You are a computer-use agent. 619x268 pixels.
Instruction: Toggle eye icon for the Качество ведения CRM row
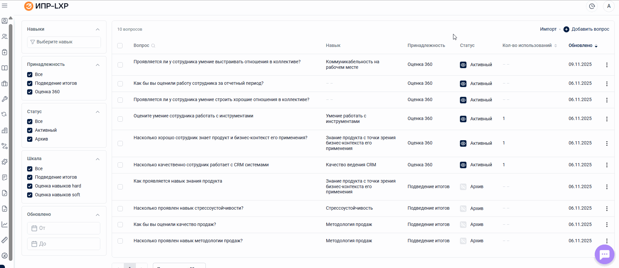(463, 165)
